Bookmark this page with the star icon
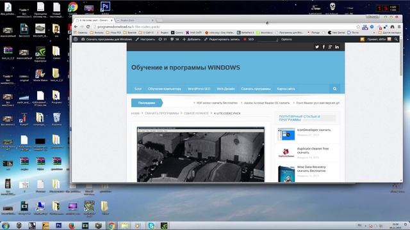 358,27
